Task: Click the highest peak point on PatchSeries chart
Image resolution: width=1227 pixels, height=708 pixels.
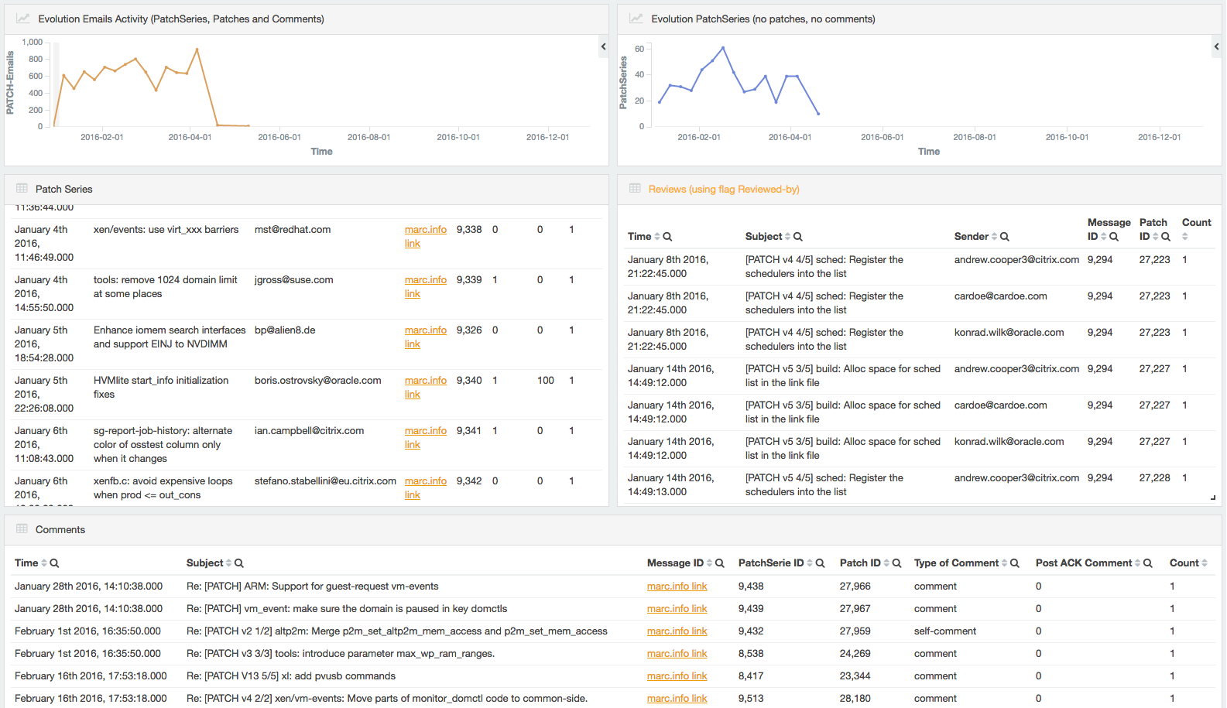Action: pyautogui.click(x=723, y=48)
